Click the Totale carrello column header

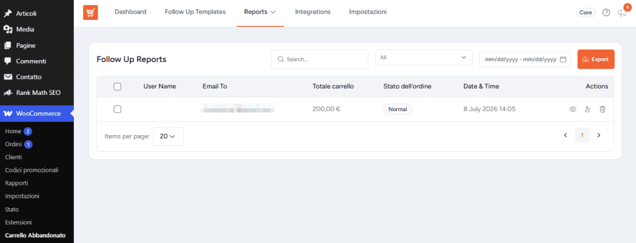(x=333, y=86)
